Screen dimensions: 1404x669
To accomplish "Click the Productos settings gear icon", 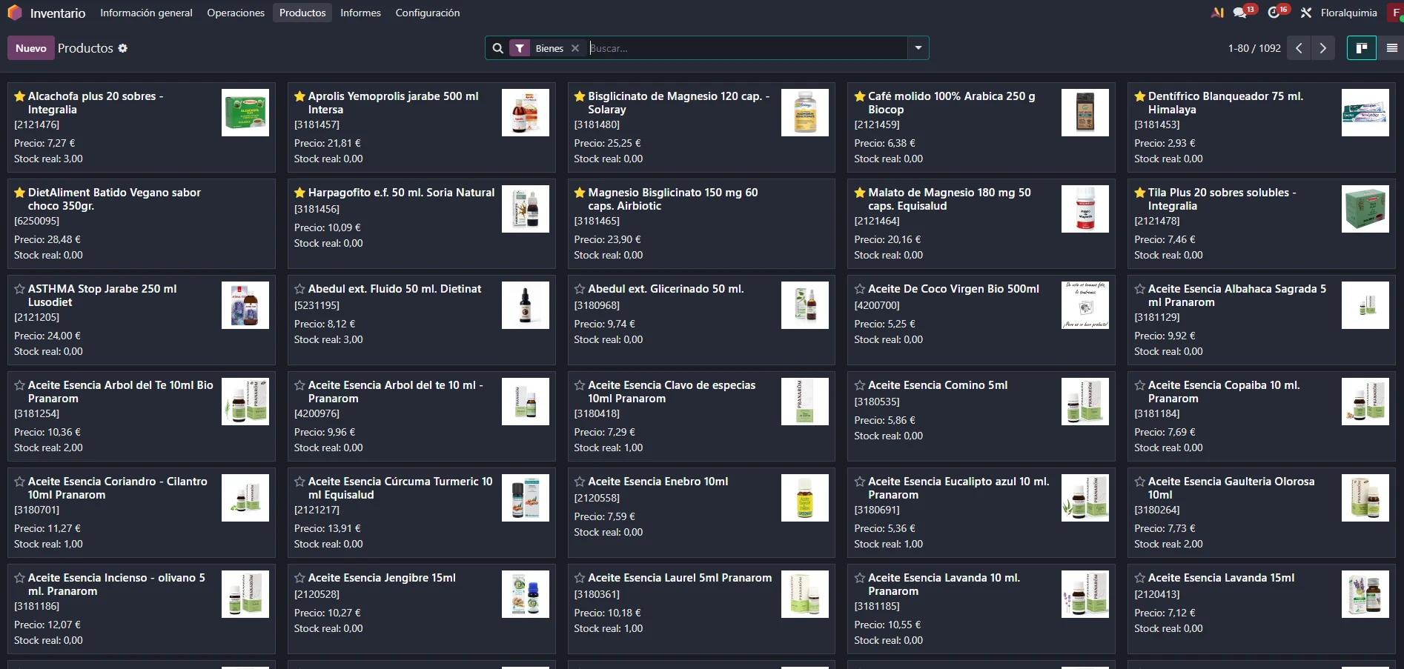I will point(123,48).
